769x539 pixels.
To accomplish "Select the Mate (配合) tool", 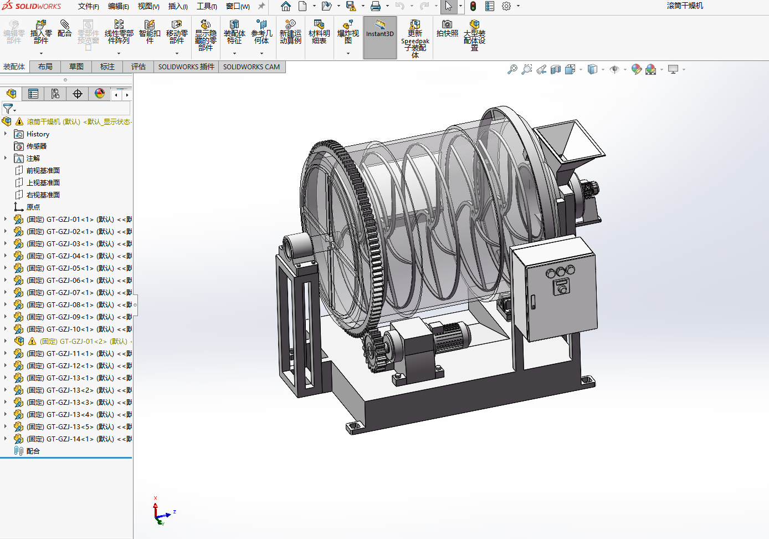I will [x=65, y=28].
